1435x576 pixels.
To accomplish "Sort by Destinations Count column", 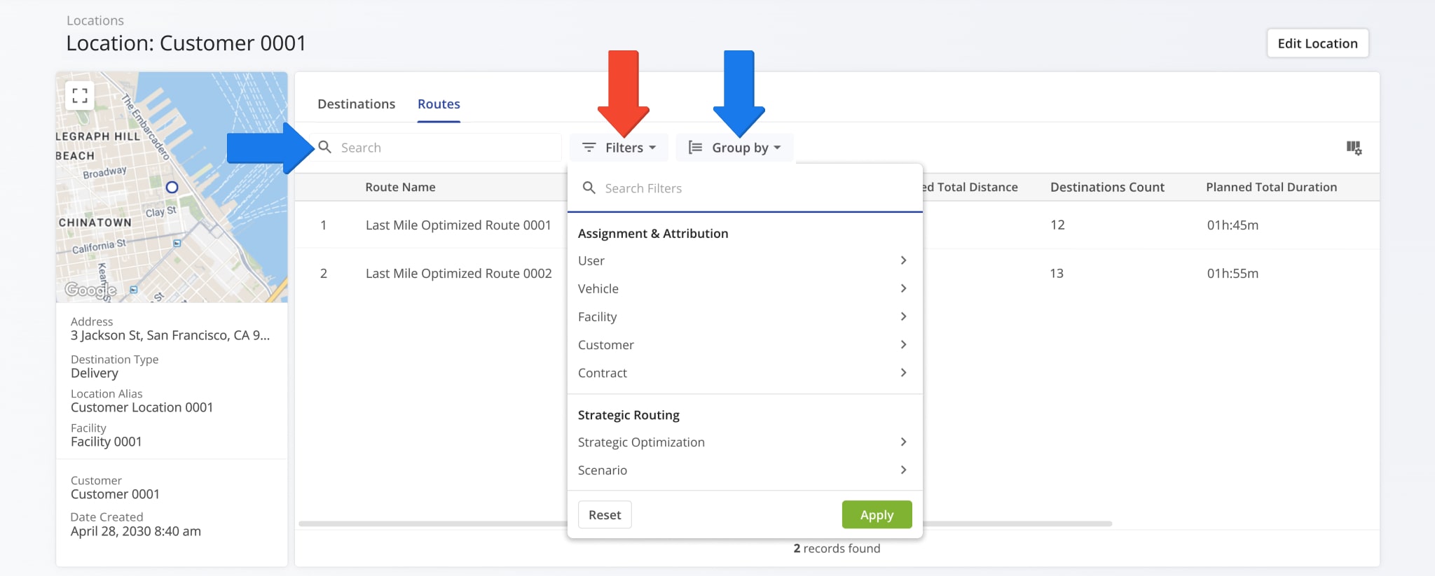I will coord(1107,187).
